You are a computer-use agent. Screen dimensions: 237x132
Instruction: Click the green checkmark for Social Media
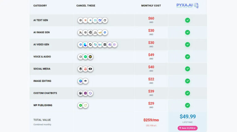pos(187,69)
